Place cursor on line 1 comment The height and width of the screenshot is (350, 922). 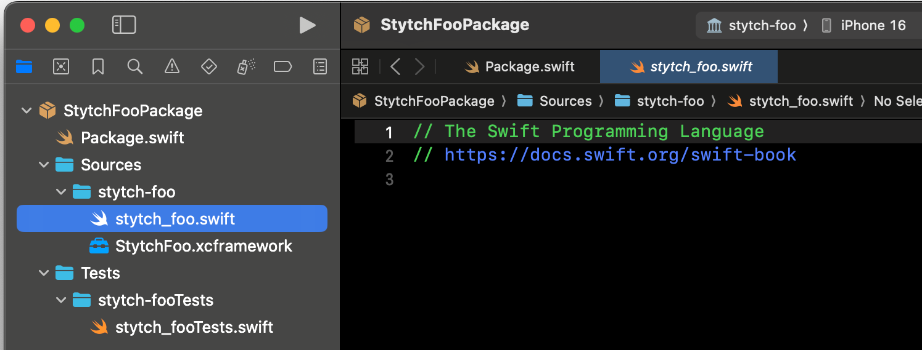pos(588,132)
